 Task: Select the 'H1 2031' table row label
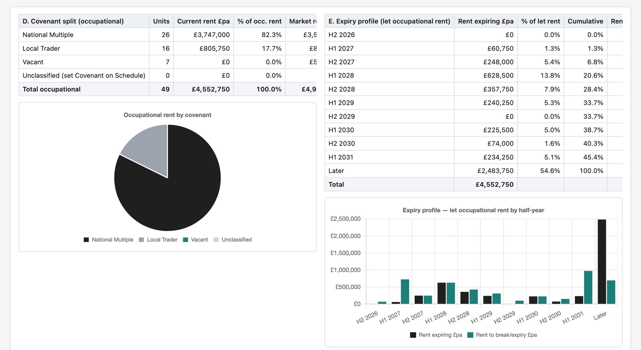click(341, 157)
